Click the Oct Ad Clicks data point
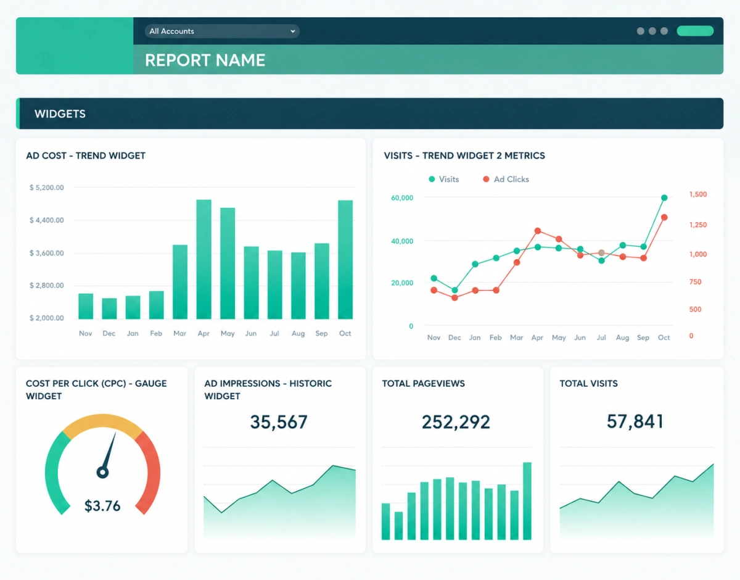 (x=664, y=217)
